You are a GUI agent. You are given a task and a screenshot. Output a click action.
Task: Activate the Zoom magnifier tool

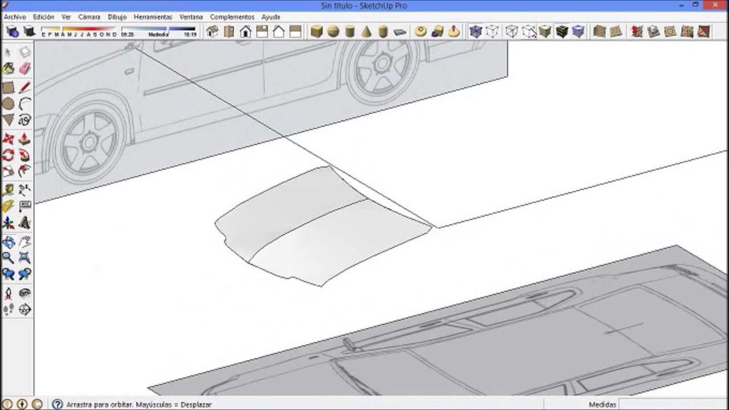[8, 258]
